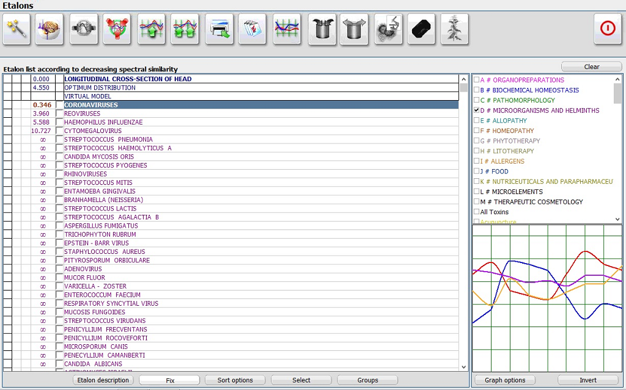Click the red power exit icon
626x390 pixels.
608,29
